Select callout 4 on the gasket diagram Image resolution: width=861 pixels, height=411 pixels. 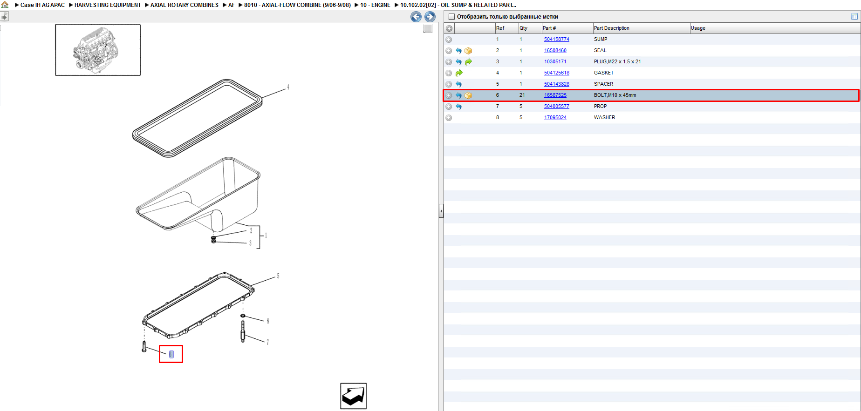[x=288, y=87]
